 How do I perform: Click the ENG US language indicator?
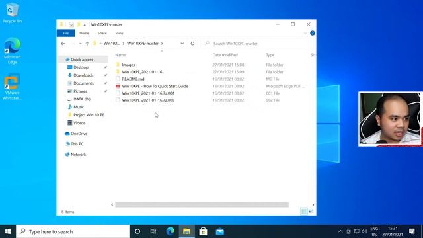[374, 231]
